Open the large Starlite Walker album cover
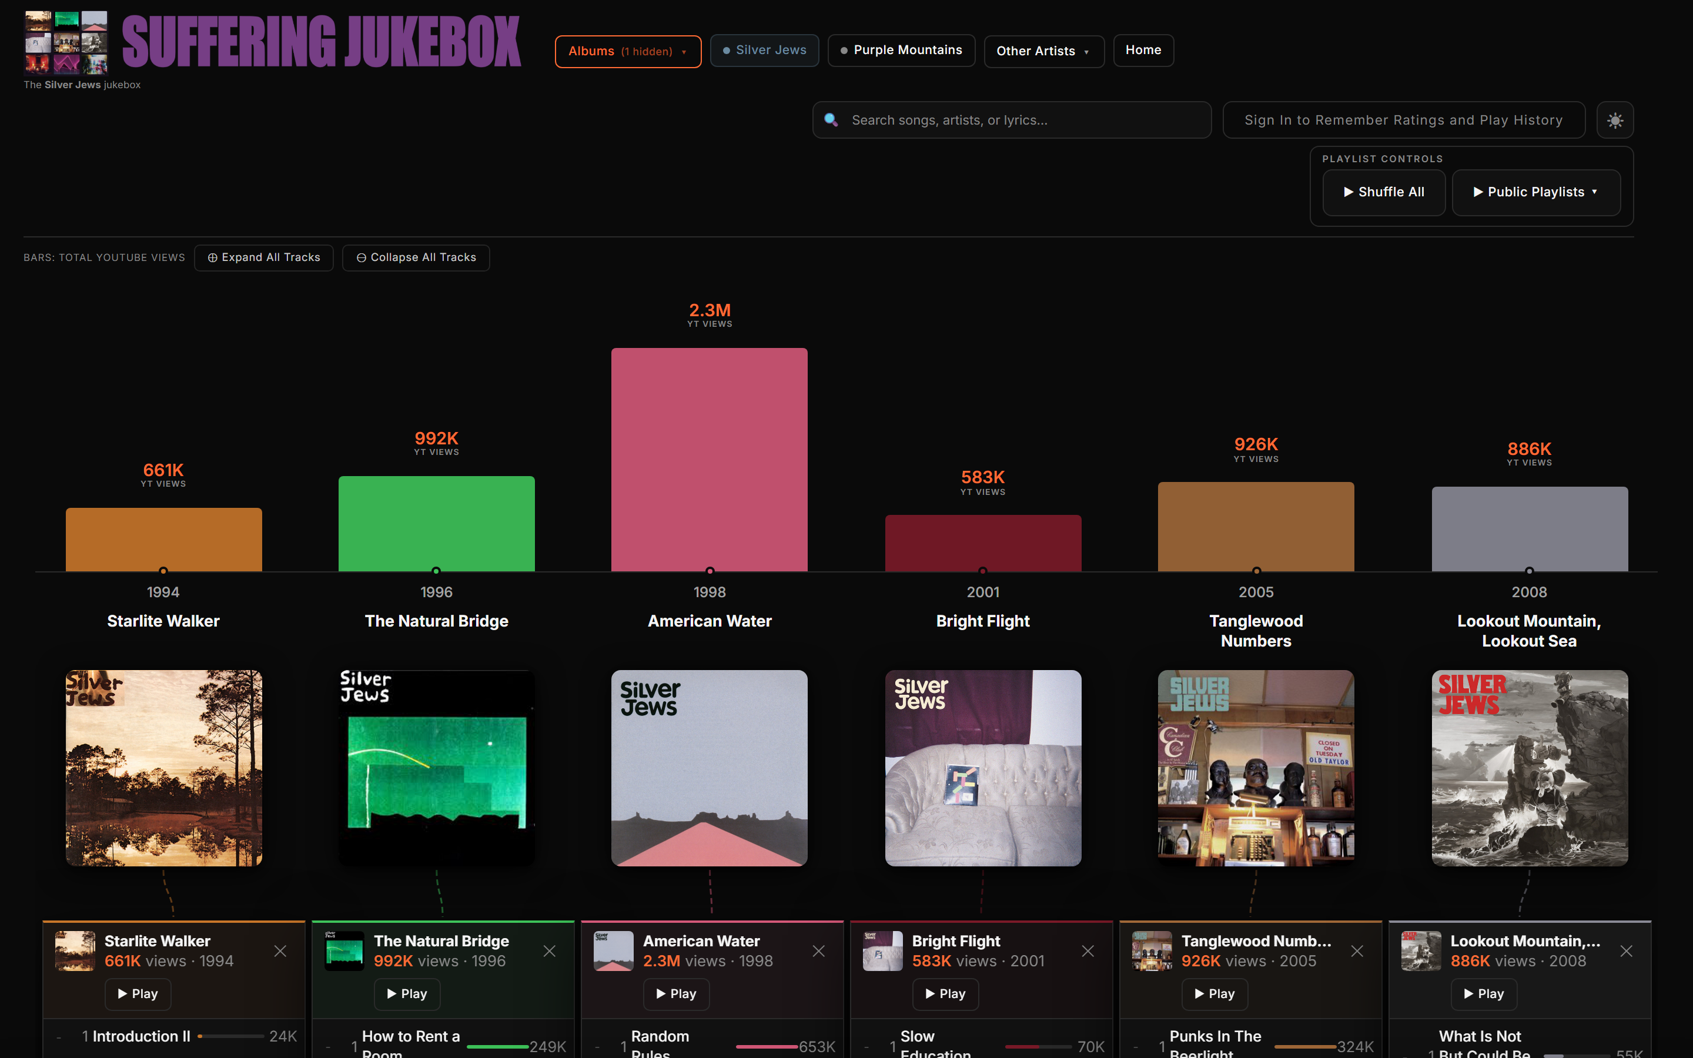1693x1058 pixels. (x=163, y=768)
